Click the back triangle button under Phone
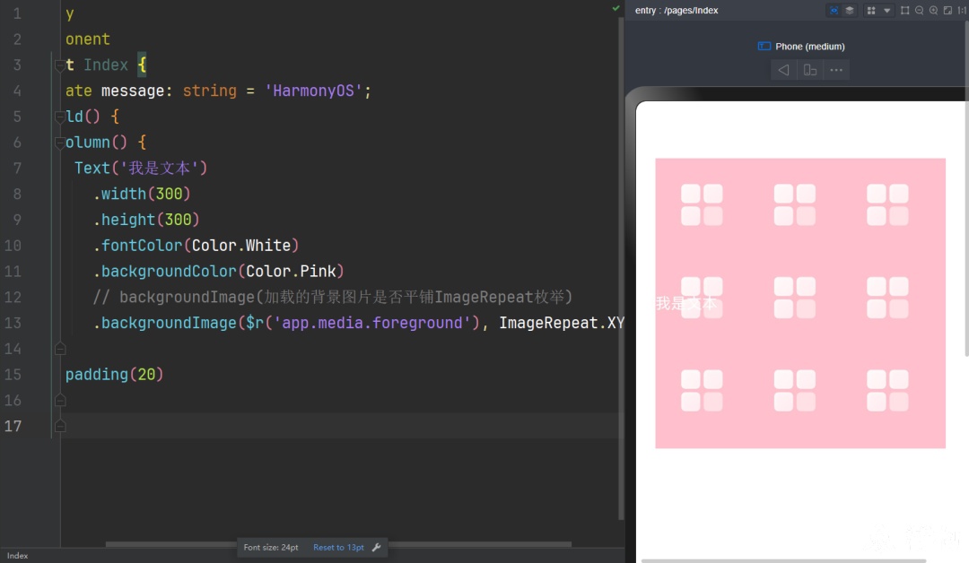This screenshot has height=563, width=969. click(783, 70)
